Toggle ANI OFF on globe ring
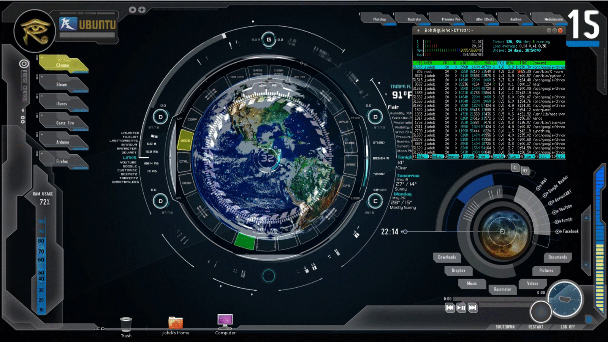The height and width of the screenshot is (342, 608). [237, 77]
